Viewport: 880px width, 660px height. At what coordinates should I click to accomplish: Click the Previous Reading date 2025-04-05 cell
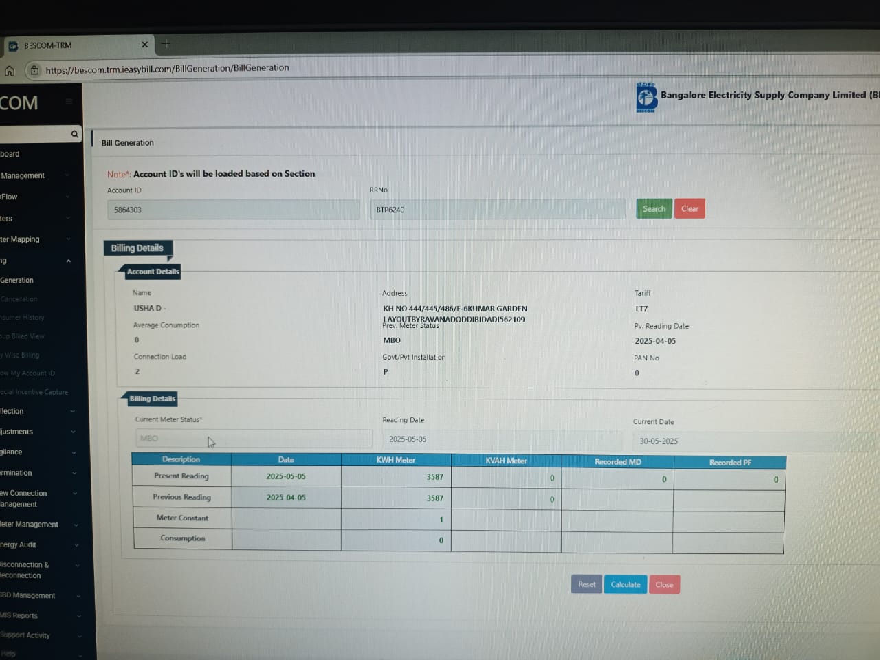[286, 498]
